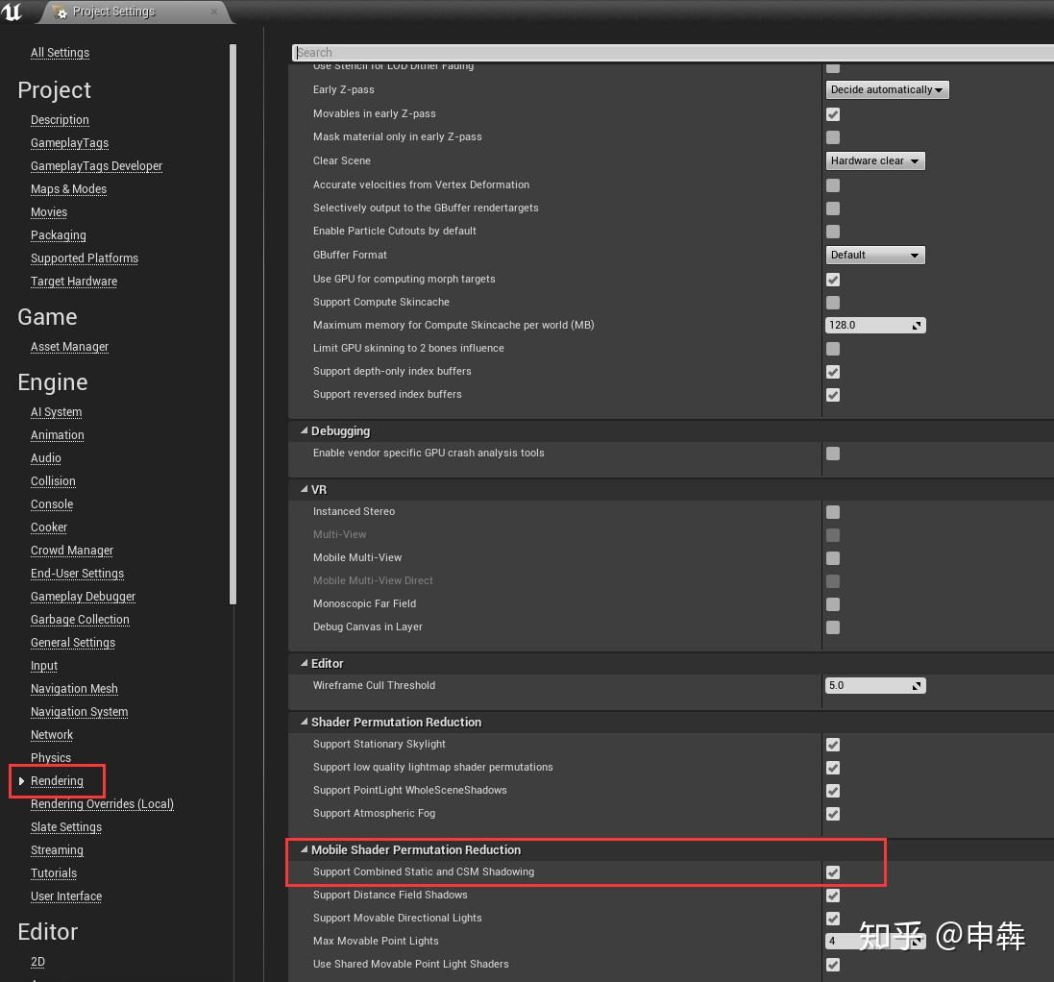Click the All Settings link
Screen dimensions: 1054x982
60,53
